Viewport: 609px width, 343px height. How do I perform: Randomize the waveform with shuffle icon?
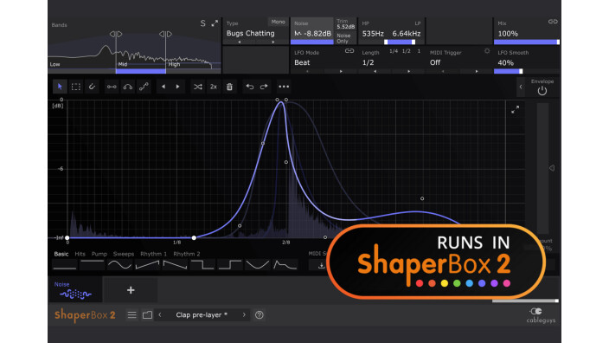click(x=198, y=87)
